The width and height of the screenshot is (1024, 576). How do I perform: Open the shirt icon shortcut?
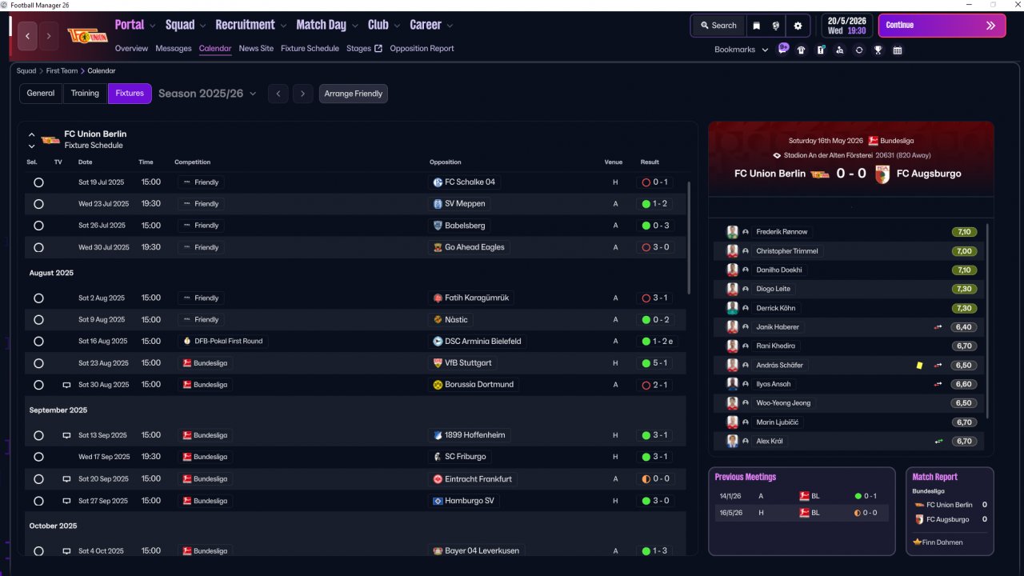pyautogui.click(x=802, y=50)
